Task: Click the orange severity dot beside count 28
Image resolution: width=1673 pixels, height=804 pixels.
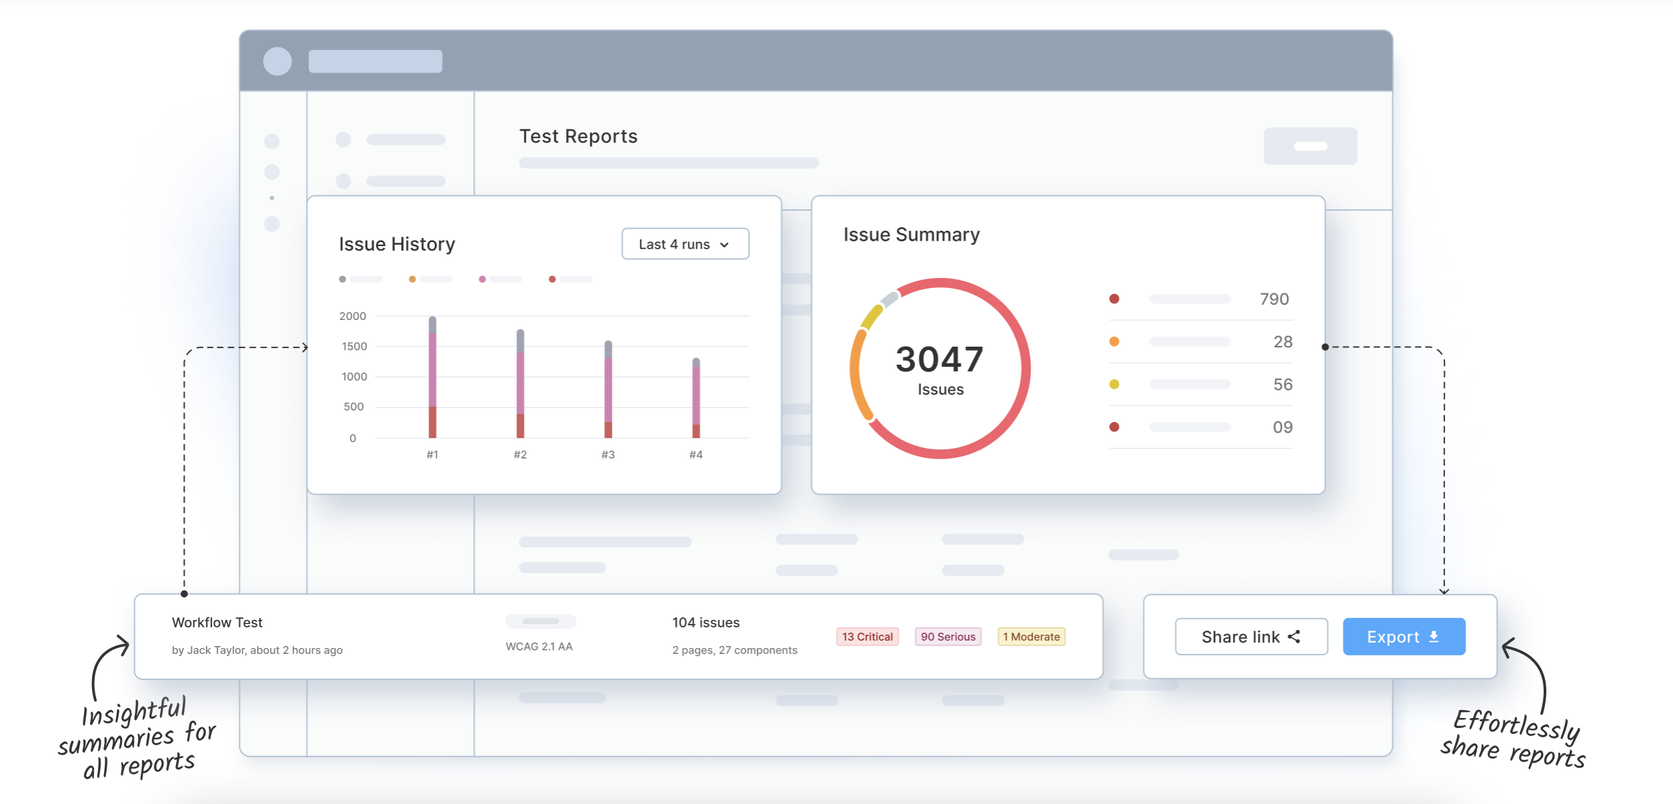Action: (1114, 341)
